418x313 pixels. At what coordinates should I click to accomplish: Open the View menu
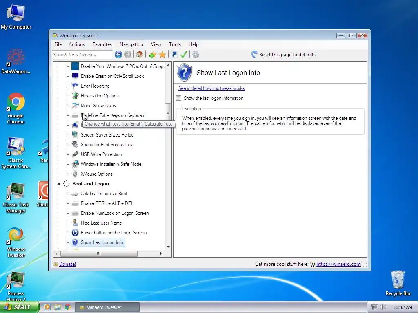click(x=156, y=44)
